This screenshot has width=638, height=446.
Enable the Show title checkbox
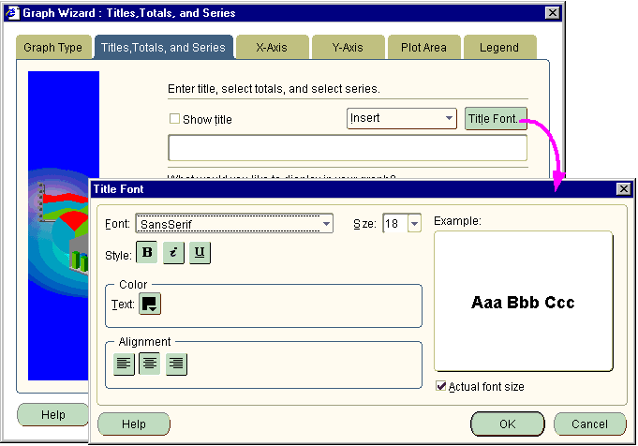point(174,119)
